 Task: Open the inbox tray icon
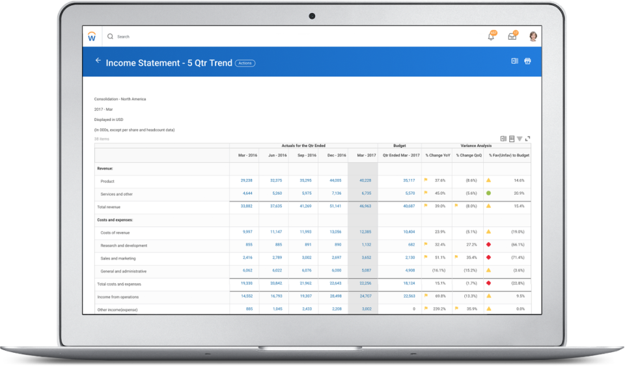point(512,36)
